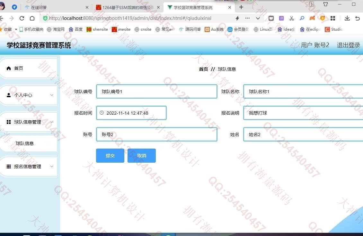
Task: Click the 球队名称 input field
Action: pos(303,92)
